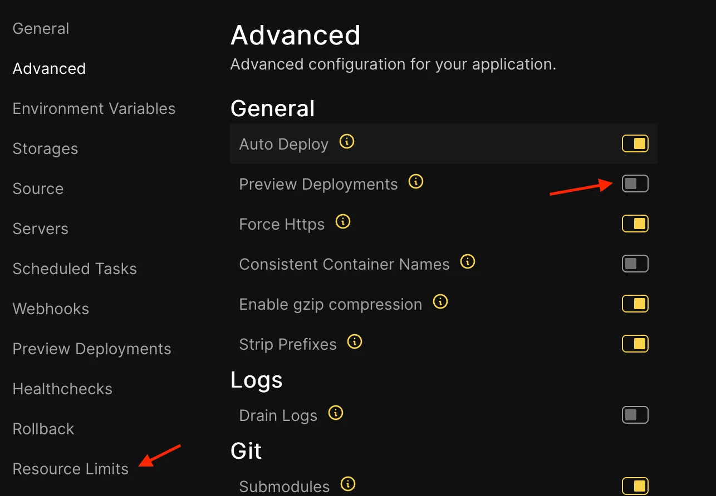Open the Storages sidebar item
Viewport: 716px width, 496px height.
pyautogui.click(x=46, y=149)
